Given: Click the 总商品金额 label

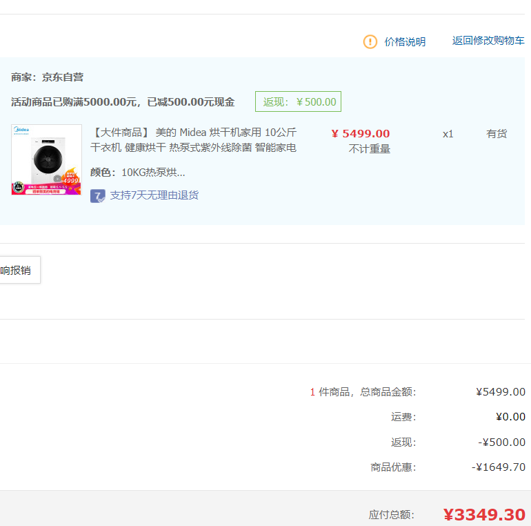Looking at the screenshot, I should click(x=388, y=392).
